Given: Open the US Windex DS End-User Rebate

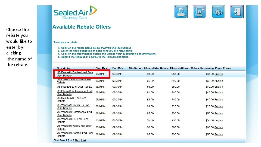Looking at the screenshot, I should pyautogui.click(x=72, y=120).
